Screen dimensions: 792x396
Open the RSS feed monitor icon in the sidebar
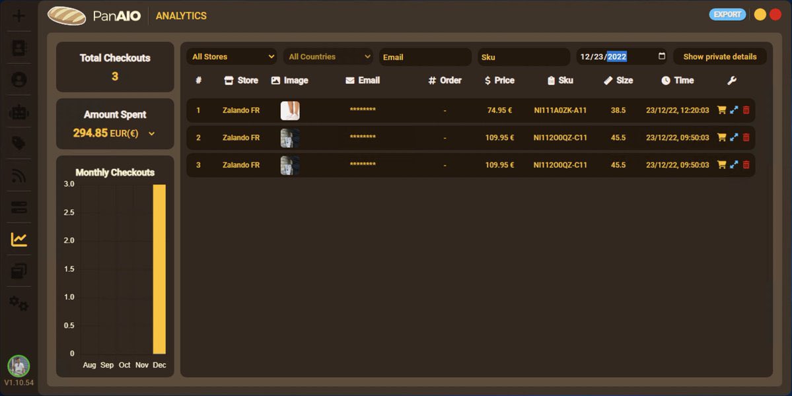pyautogui.click(x=18, y=176)
